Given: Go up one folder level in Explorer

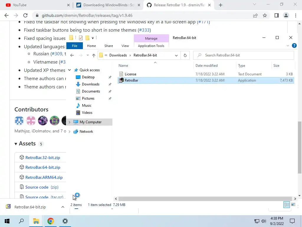Looking at the screenshot, I should click(x=93, y=55).
